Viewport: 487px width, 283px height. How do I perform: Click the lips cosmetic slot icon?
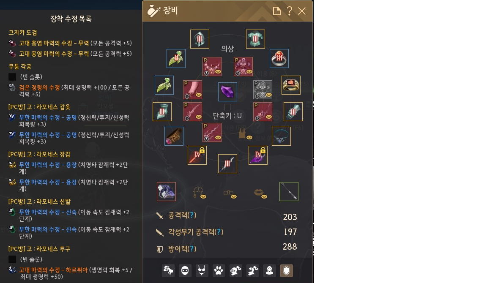click(x=260, y=193)
